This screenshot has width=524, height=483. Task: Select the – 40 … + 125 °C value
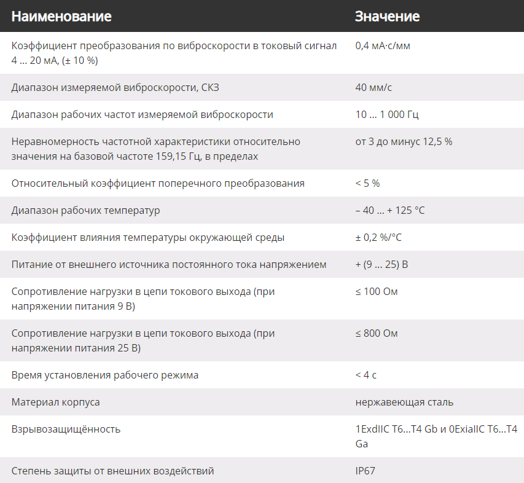tap(390, 211)
